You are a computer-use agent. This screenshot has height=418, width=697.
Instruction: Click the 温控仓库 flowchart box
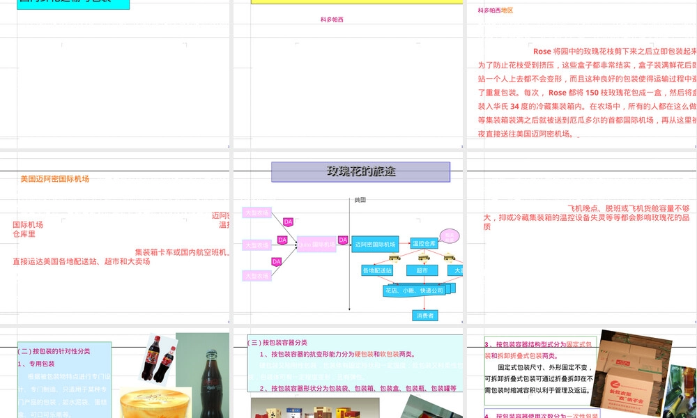coord(424,243)
